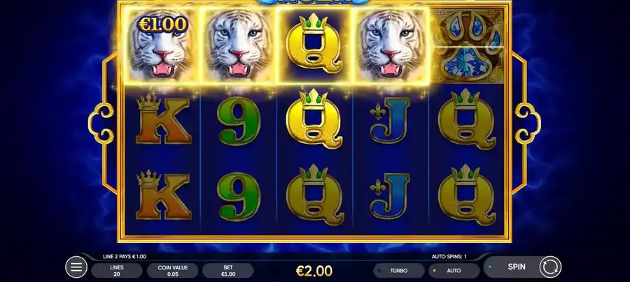Toggle Auto spin mode
Screen dimensions: 630x282
[454, 271]
